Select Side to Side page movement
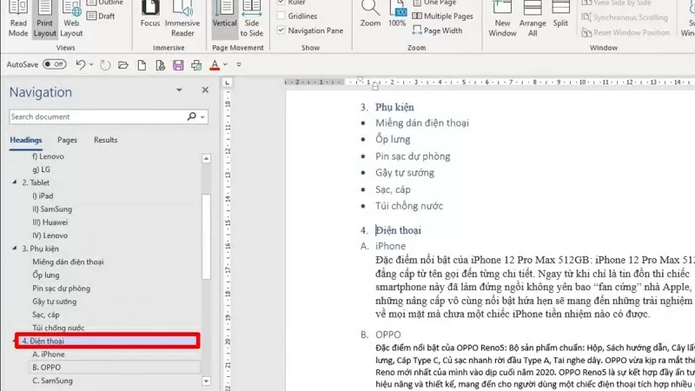Image resolution: width=695 pixels, height=391 pixels. [x=251, y=19]
